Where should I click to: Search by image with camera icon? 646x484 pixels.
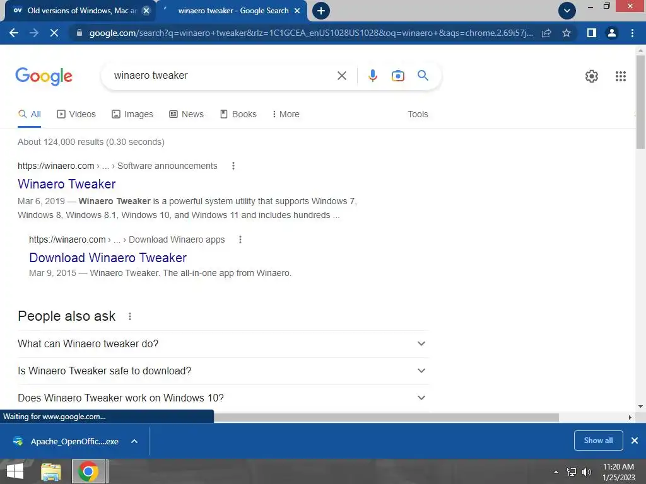[x=398, y=76]
